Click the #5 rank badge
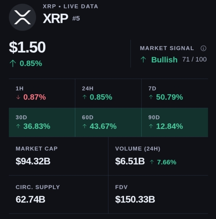Screen dimensions: 216x219 pyautogui.click(x=76, y=18)
